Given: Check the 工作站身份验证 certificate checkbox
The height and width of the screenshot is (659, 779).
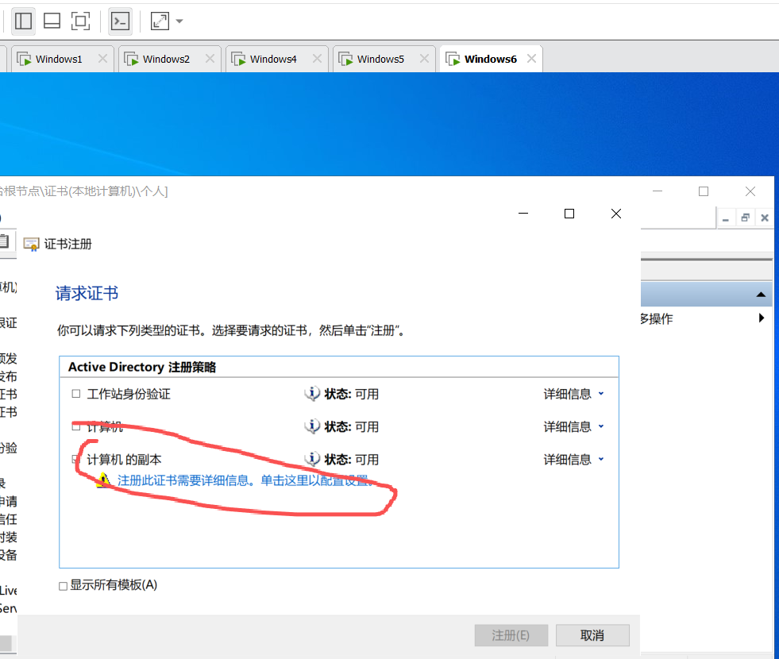Looking at the screenshot, I should coord(76,394).
